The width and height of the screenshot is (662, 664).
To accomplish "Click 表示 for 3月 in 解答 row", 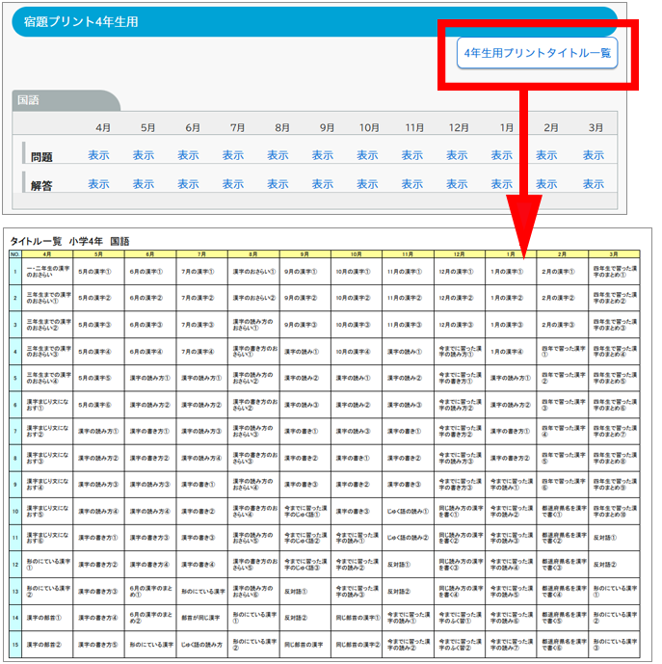I will tap(591, 184).
